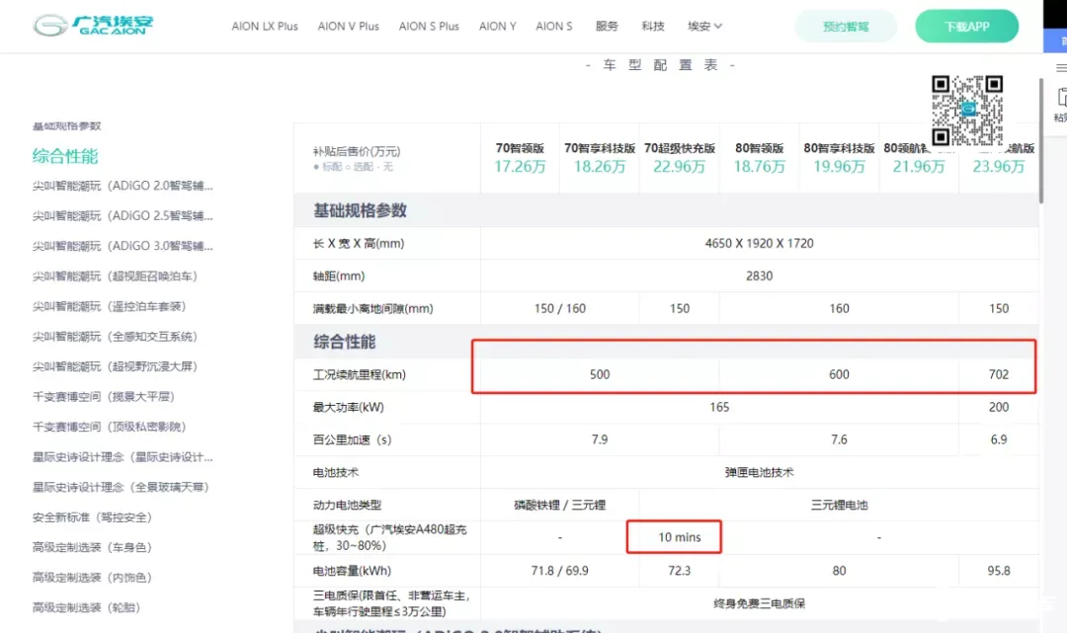Image resolution: width=1067 pixels, height=633 pixels.
Task: Click the 10 mins fast-charge value
Action: point(679,537)
